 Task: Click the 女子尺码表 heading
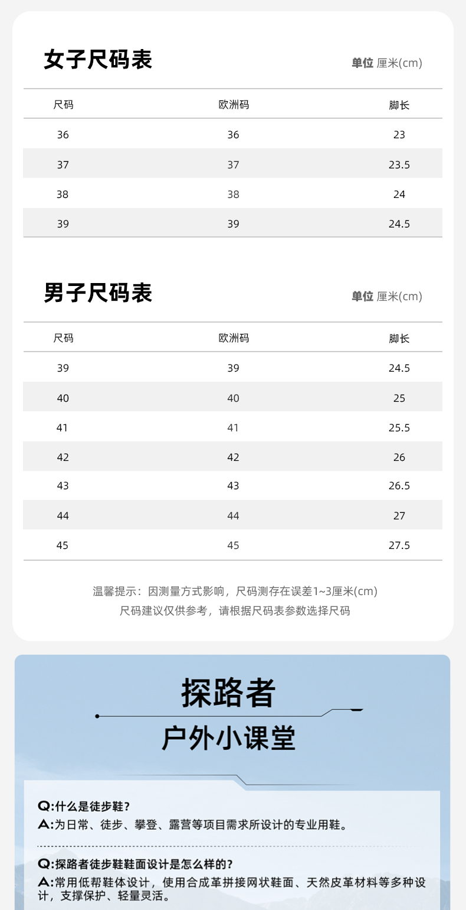tap(98, 60)
